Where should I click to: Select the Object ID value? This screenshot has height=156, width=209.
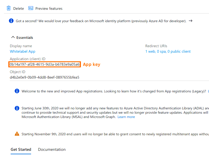click(45, 77)
